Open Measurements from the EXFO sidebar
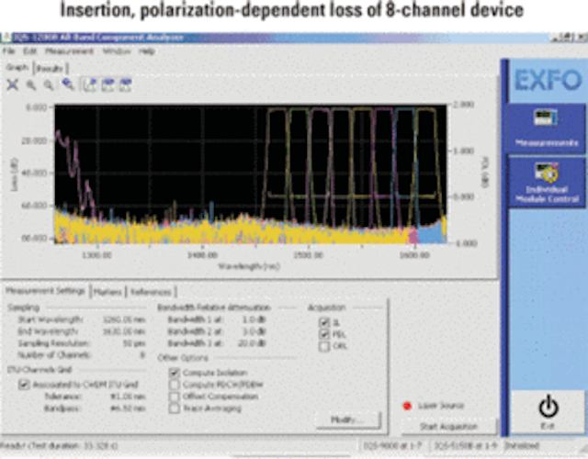 pyautogui.click(x=547, y=129)
